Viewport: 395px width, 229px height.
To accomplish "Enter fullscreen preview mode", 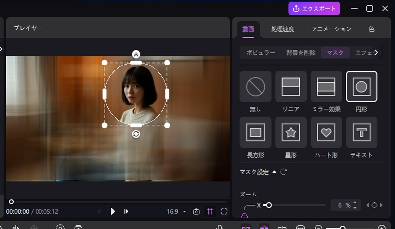I will point(224,211).
